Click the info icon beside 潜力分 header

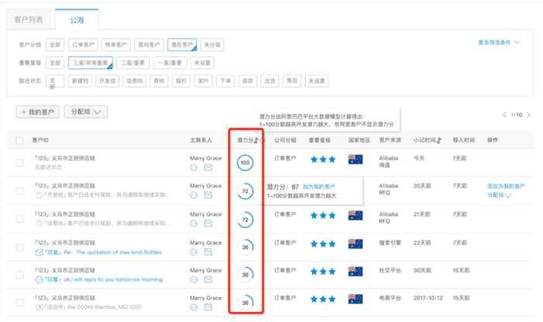262,140
